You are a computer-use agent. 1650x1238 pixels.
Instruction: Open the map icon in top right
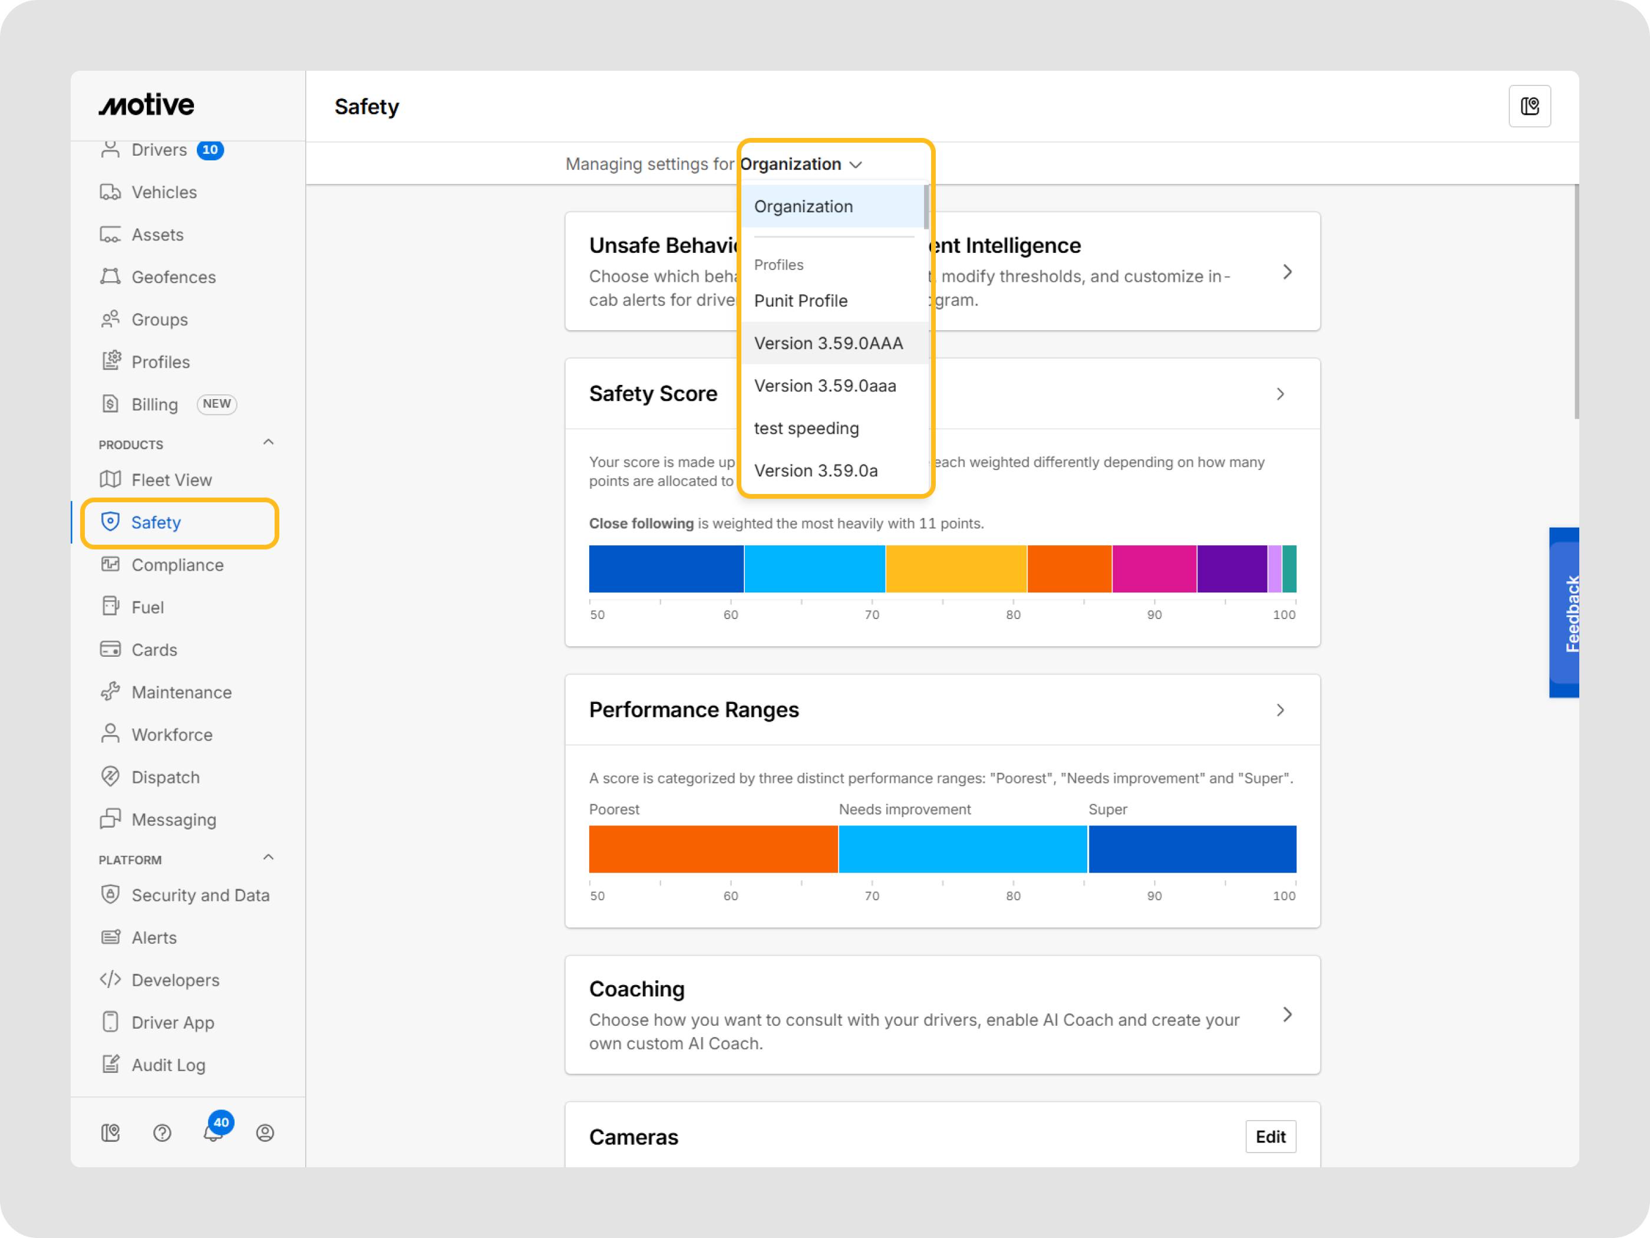[x=1529, y=107]
